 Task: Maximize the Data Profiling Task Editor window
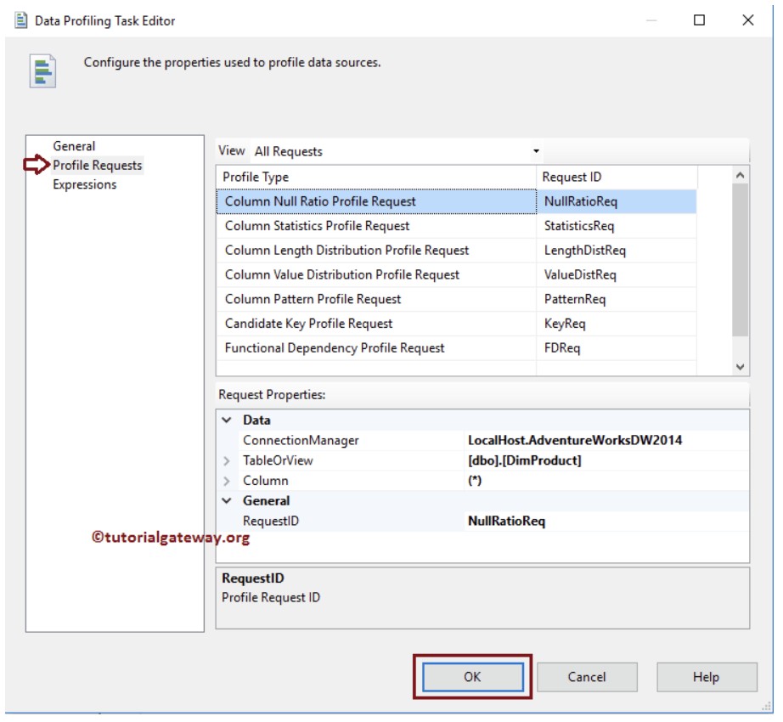click(699, 20)
